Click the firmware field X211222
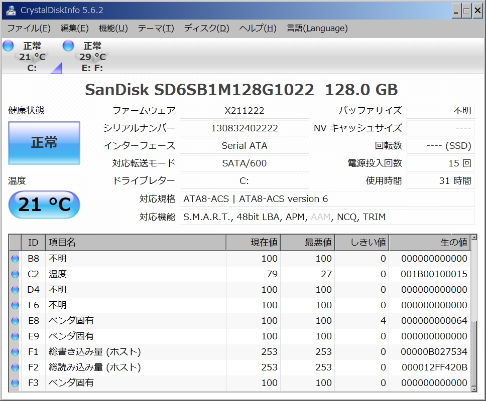Viewport: 486px width, 401px height. (244, 110)
